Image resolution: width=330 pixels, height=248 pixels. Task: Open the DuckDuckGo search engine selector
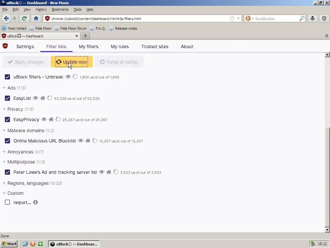pos(249,18)
